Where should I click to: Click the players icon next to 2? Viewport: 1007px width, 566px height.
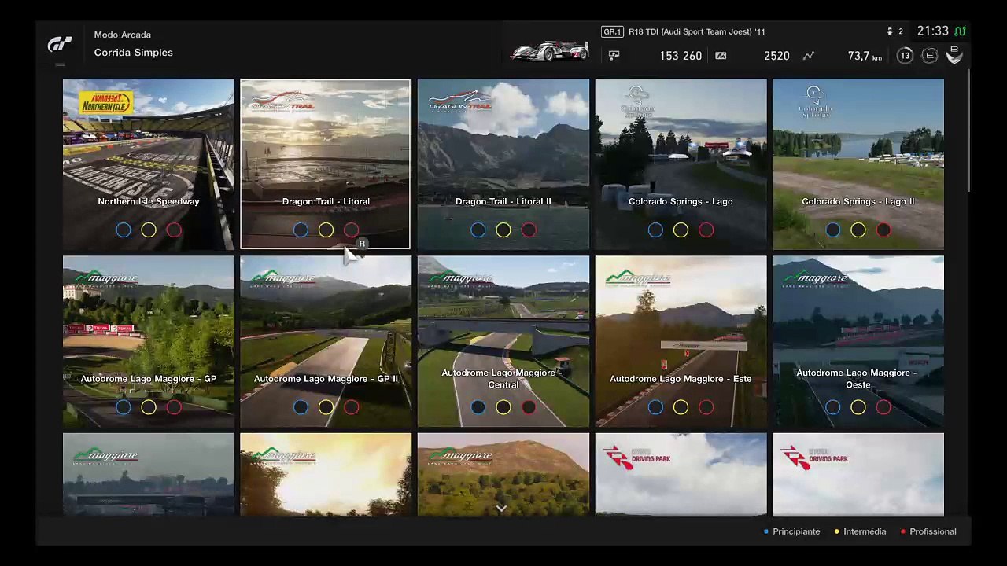coord(890,31)
